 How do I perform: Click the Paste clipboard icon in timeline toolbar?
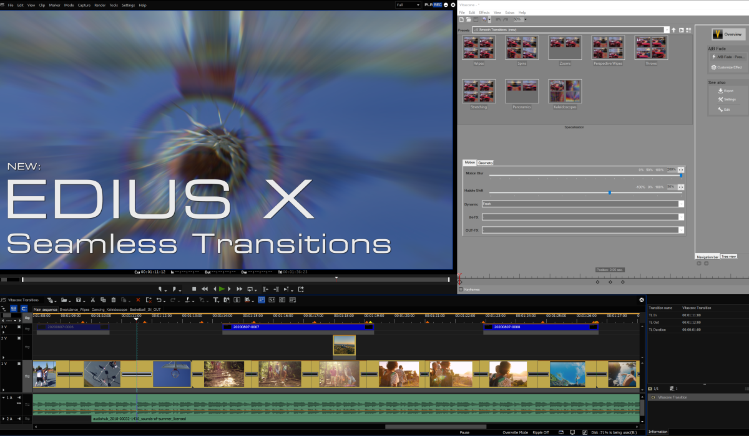coord(114,300)
